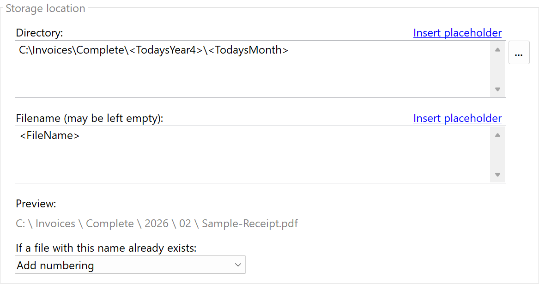Viewport: 539px width, 284px height.
Task: Click the dropdown arrow for file conflict handling
Action: [x=238, y=265]
